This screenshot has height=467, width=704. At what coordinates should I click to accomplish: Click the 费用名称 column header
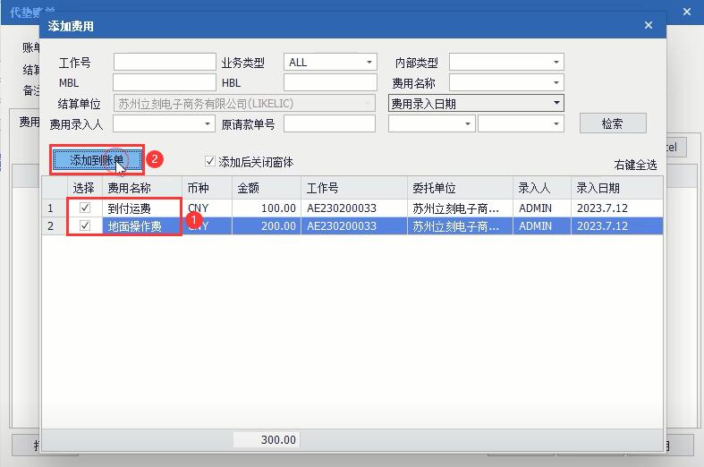click(x=142, y=188)
